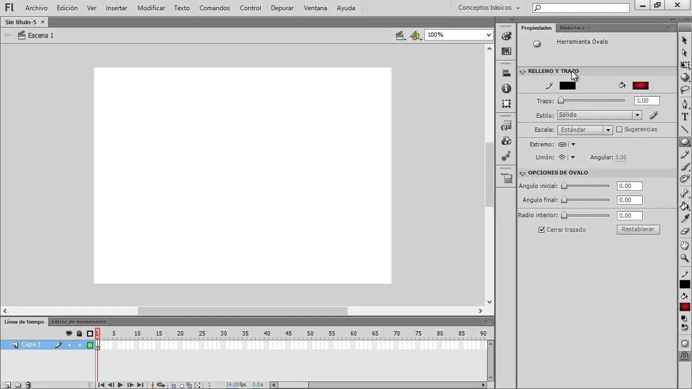
Task: Select the Bone tool
Action: (x=684, y=193)
